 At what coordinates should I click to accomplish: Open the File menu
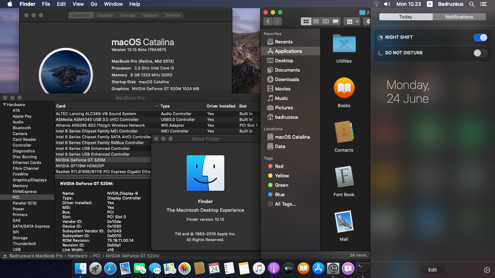click(x=46, y=4)
